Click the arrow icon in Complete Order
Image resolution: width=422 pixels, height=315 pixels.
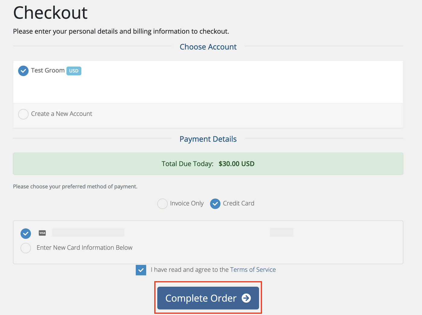click(246, 298)
